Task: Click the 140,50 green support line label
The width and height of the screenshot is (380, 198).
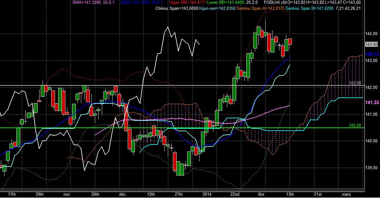Action: [355, 125]
